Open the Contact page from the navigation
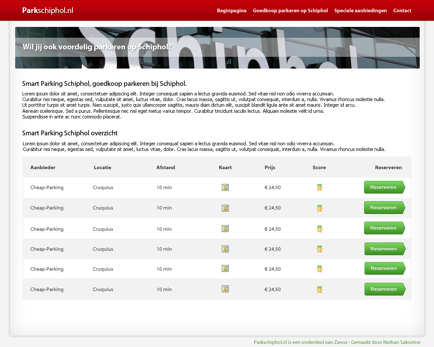This screenshot has width=434, height=347. pos(402,10)
